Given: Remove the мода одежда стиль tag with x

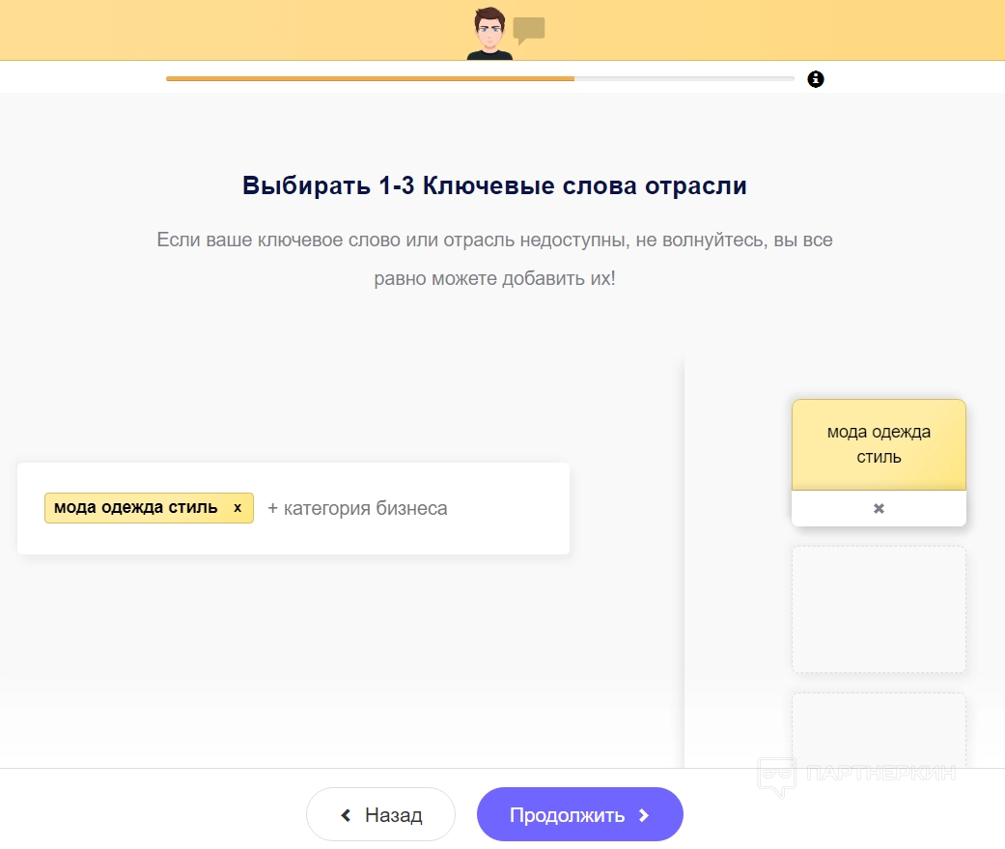Looking at the screenshot, I should 237,508.
